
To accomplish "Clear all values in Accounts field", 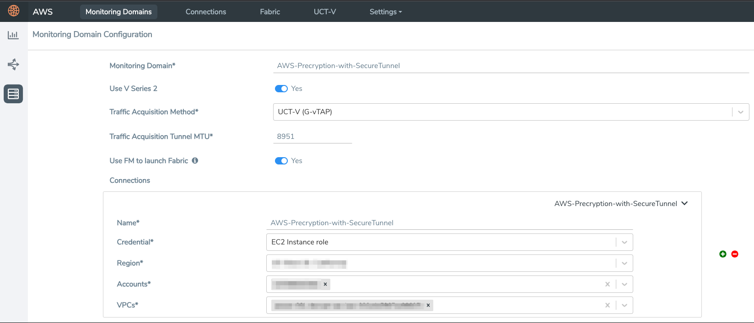I will pos(608,284).
